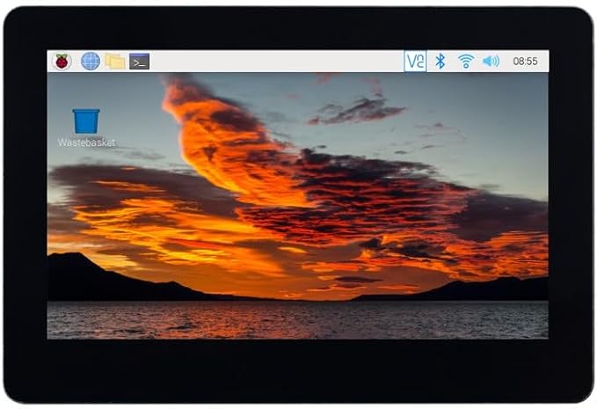The width and height of the screenshot is (597, 409).
Task: Click the Bluetooth tray icon
Action: click(x=440, y=61)
